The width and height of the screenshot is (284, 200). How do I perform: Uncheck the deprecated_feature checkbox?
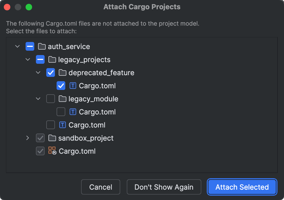pyautogui.click(x=51, y=72)
